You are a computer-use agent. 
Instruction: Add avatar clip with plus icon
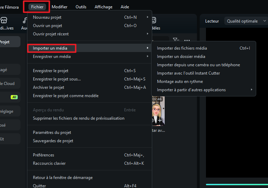[160, 120]
